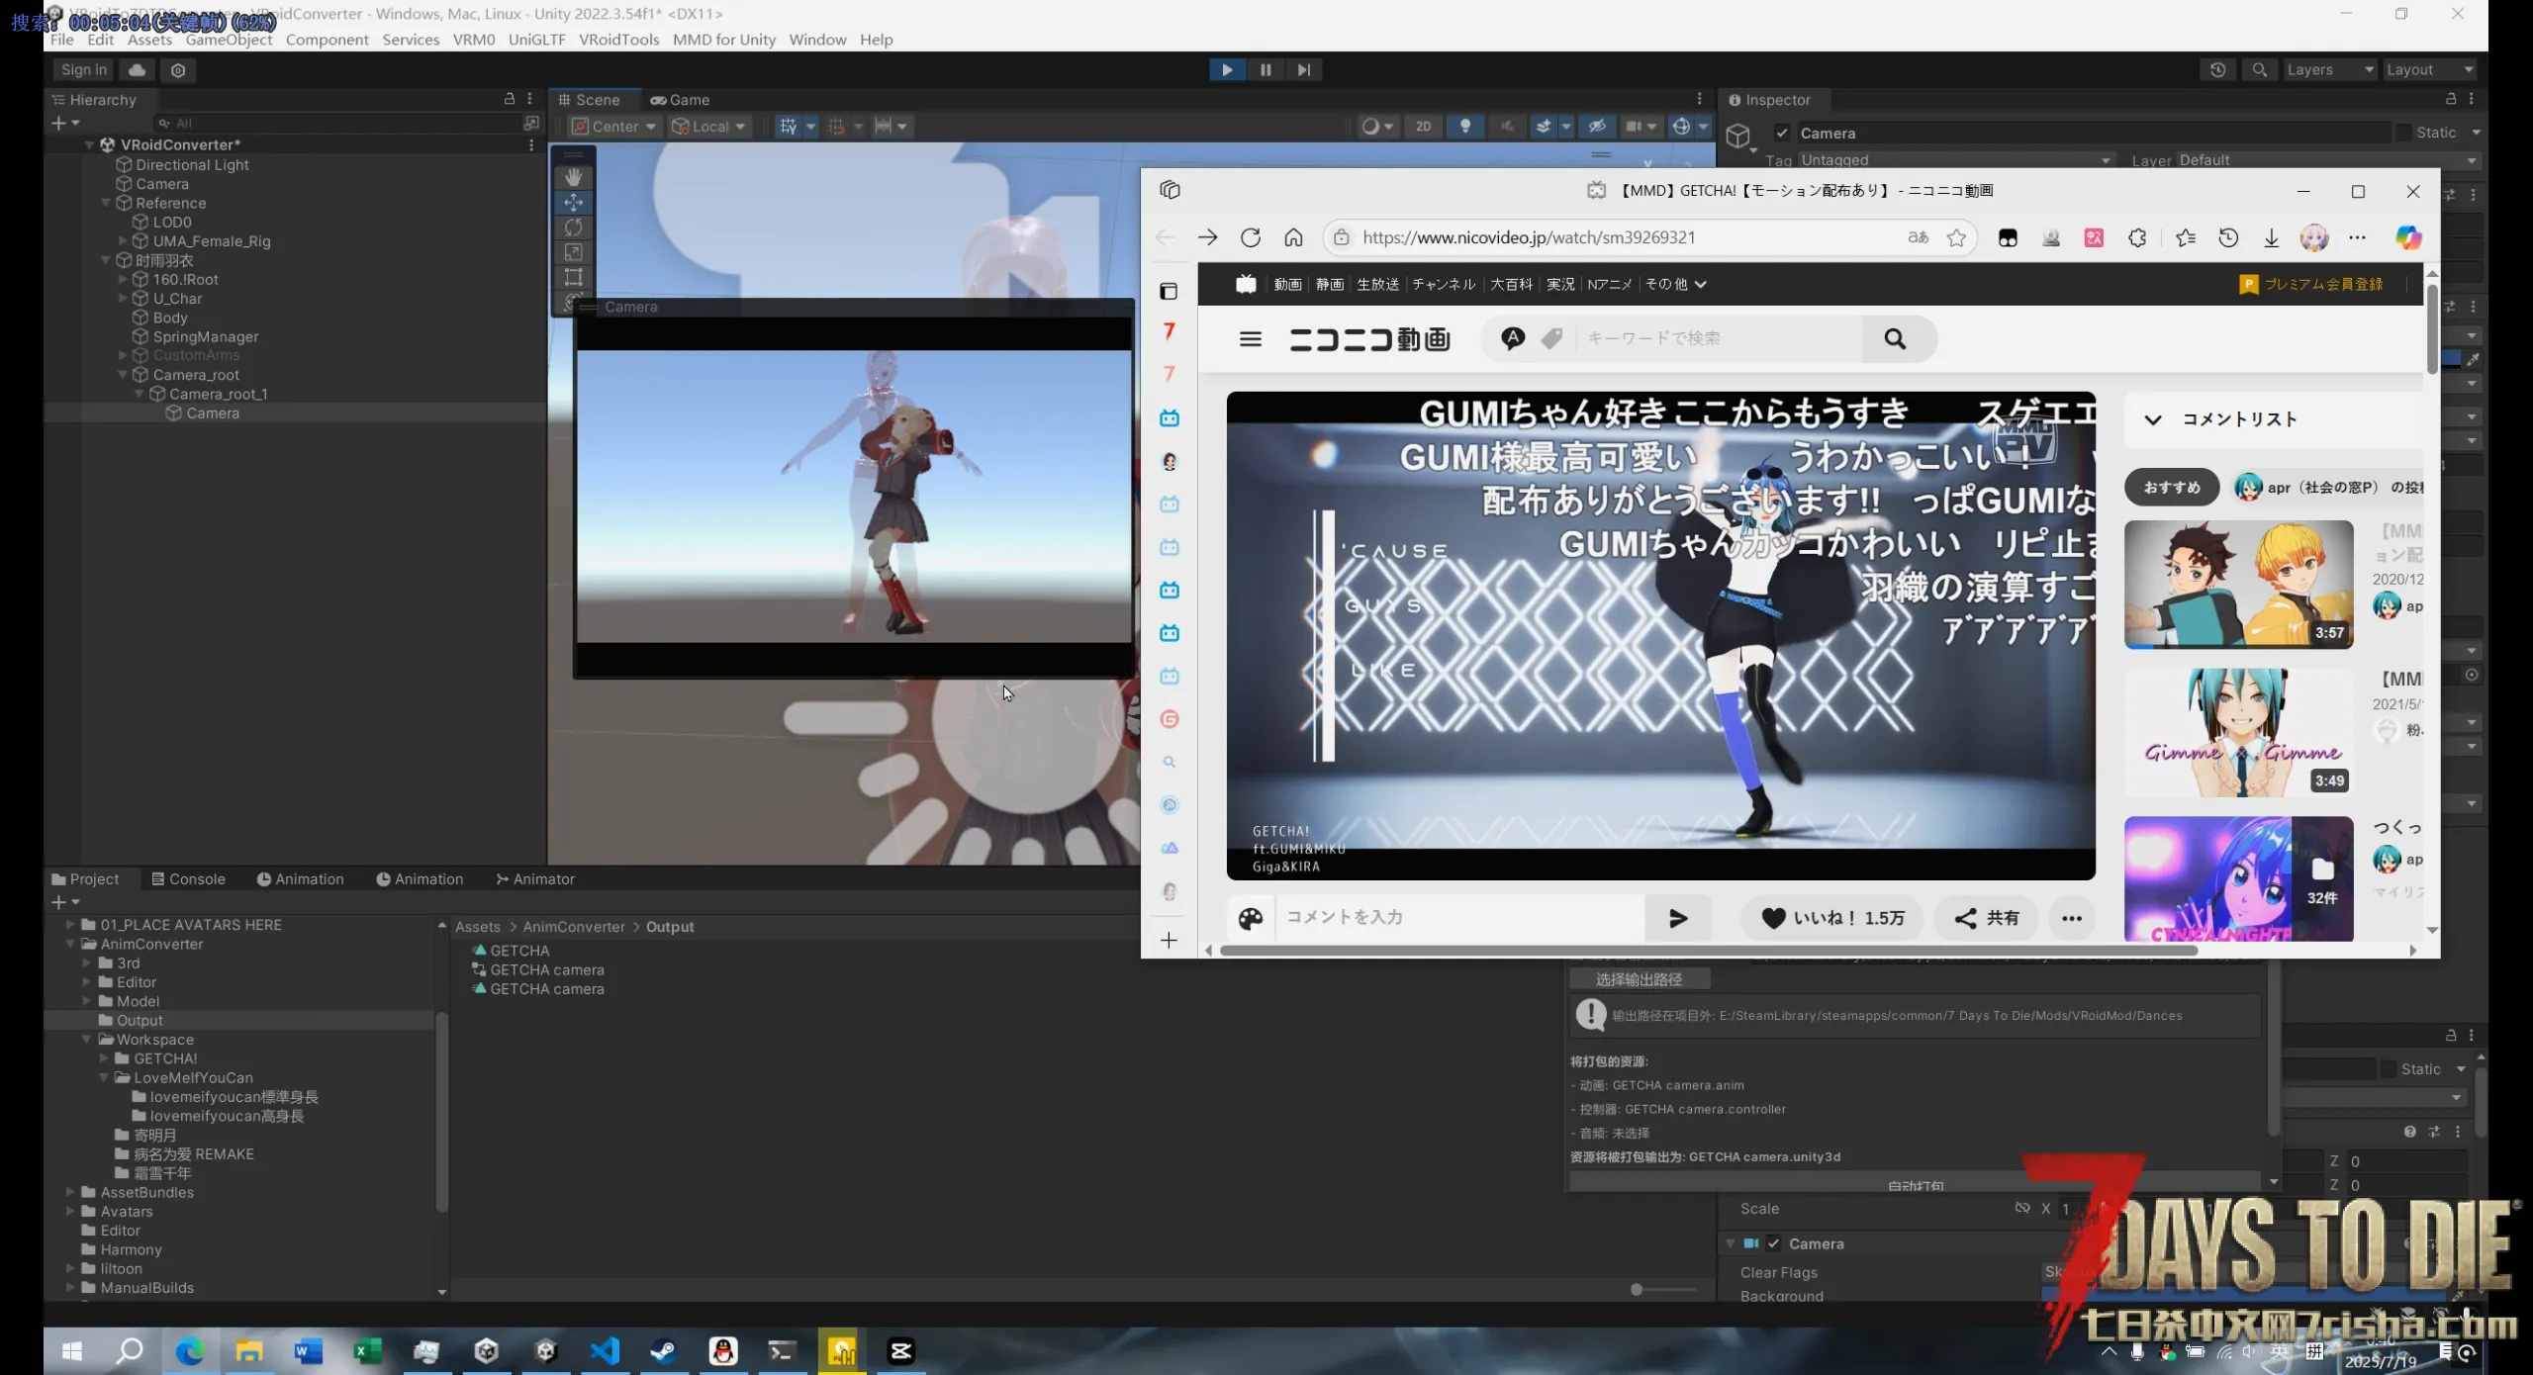Click the Unity Step frame button
This screenshot has height=1375, width=2533.
(x=1304, y=69)
